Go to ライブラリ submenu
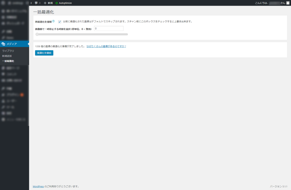The width and height of the screenshot is (291, 190). pos(8,51)
